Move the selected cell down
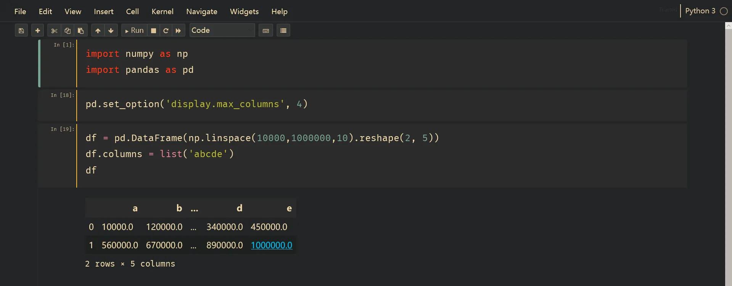 pyautogui.click(x=111, y=31)
